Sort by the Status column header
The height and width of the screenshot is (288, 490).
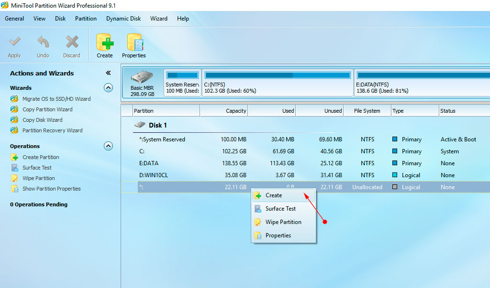coord(465,111)
